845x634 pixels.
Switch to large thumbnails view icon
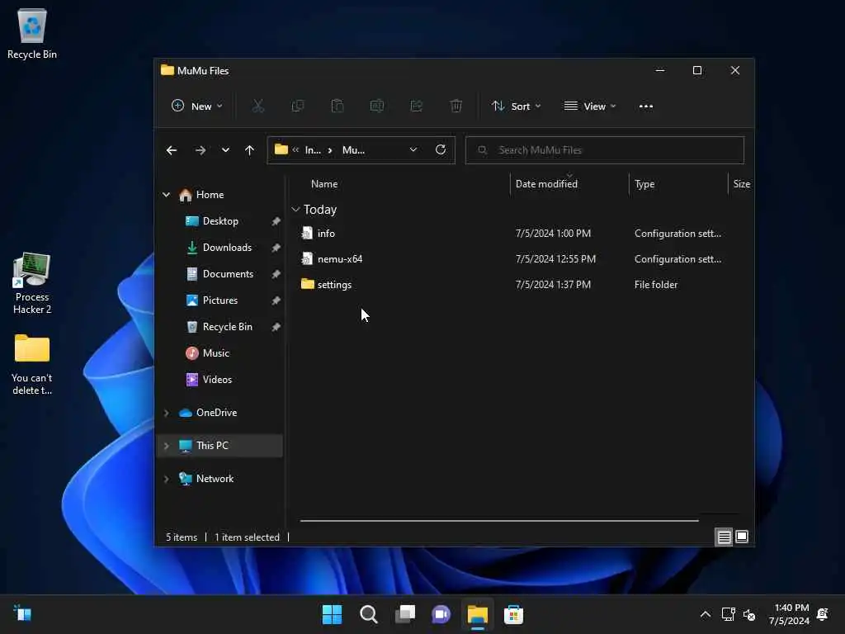(742, 537)
